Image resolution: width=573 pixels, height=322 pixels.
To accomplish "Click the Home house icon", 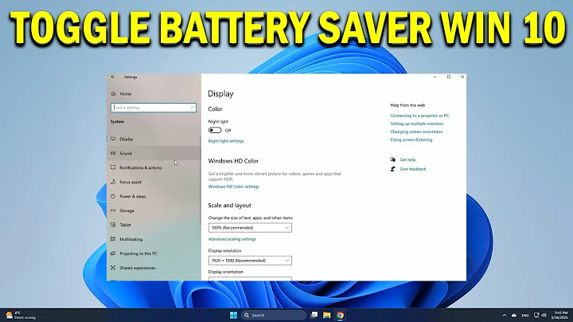I will [113, 94].
